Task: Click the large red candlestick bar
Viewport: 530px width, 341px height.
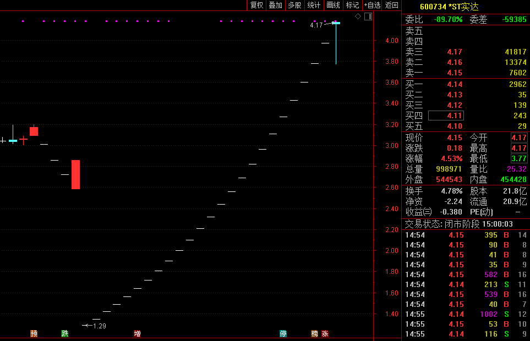Action: click(x=75, y=174)
